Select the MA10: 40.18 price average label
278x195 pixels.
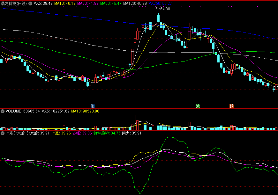(65, 4)
